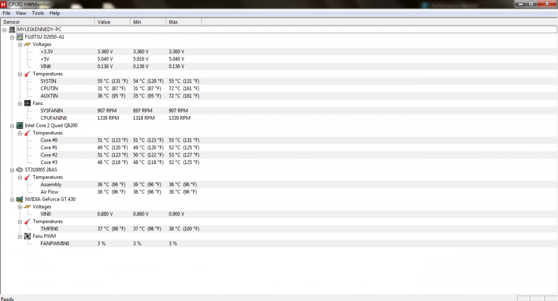Collapse the Temperatures group under FUJITSU
Image resolution: width=558 pixels, height=301 pixels.
tap(20, 74)
